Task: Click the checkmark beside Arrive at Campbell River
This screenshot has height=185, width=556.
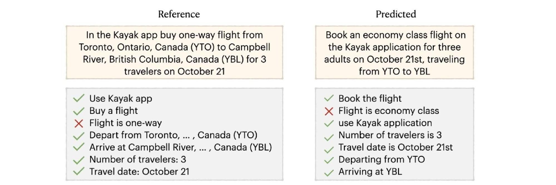Action: click(x=79, y=147)
